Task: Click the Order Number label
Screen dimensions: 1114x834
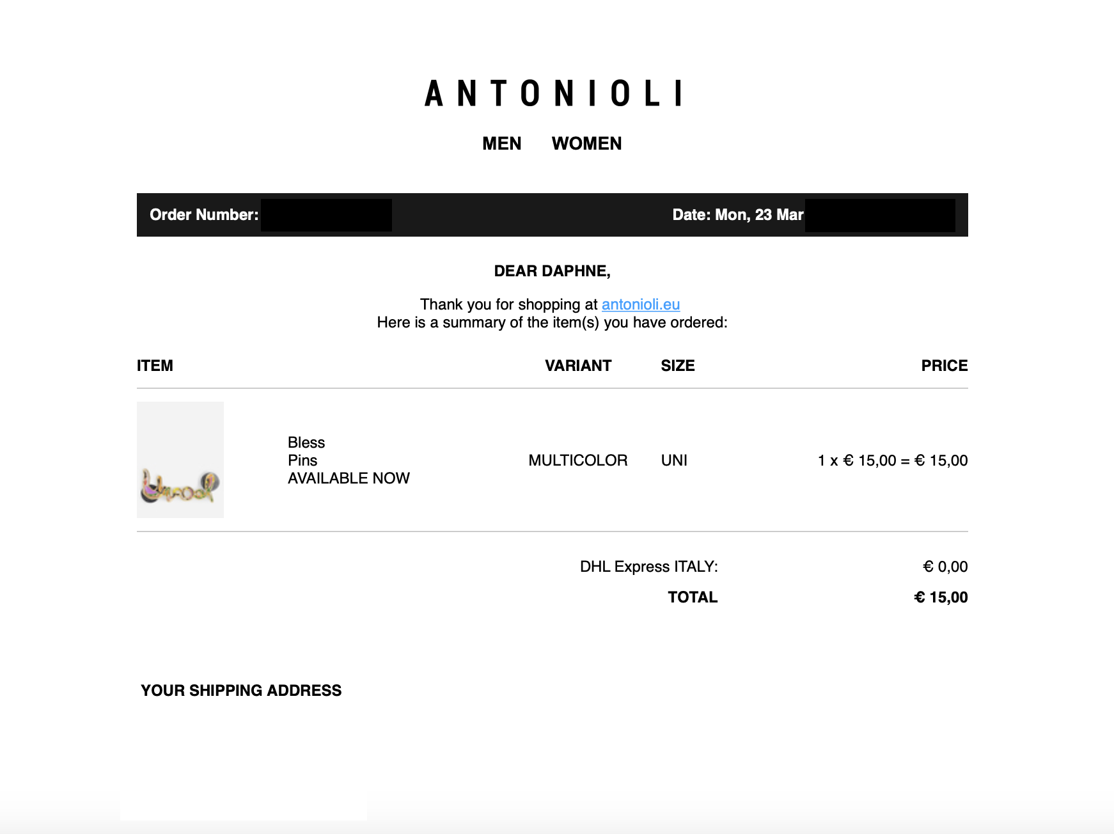Action: pyautogui.click(x=204, y=215)
